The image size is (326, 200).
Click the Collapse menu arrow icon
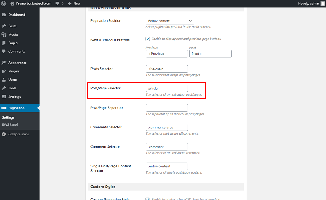[x=4, y=134]
